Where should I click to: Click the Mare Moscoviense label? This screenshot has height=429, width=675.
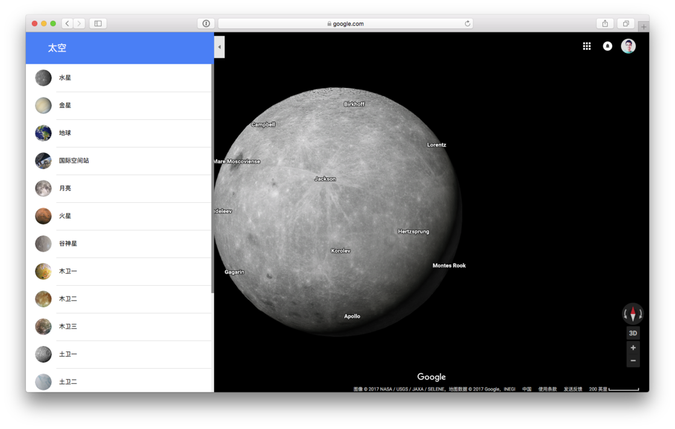pyautogui.click(x=237, y=161)
